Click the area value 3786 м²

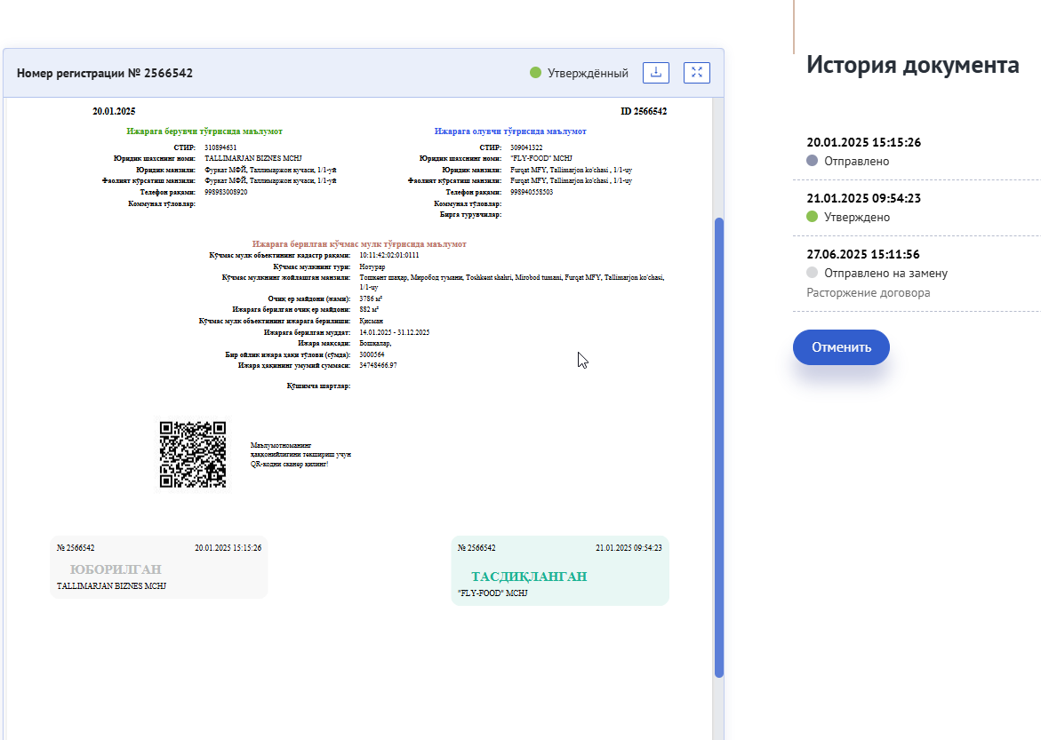pyautogui.click(x=371, y=298)
